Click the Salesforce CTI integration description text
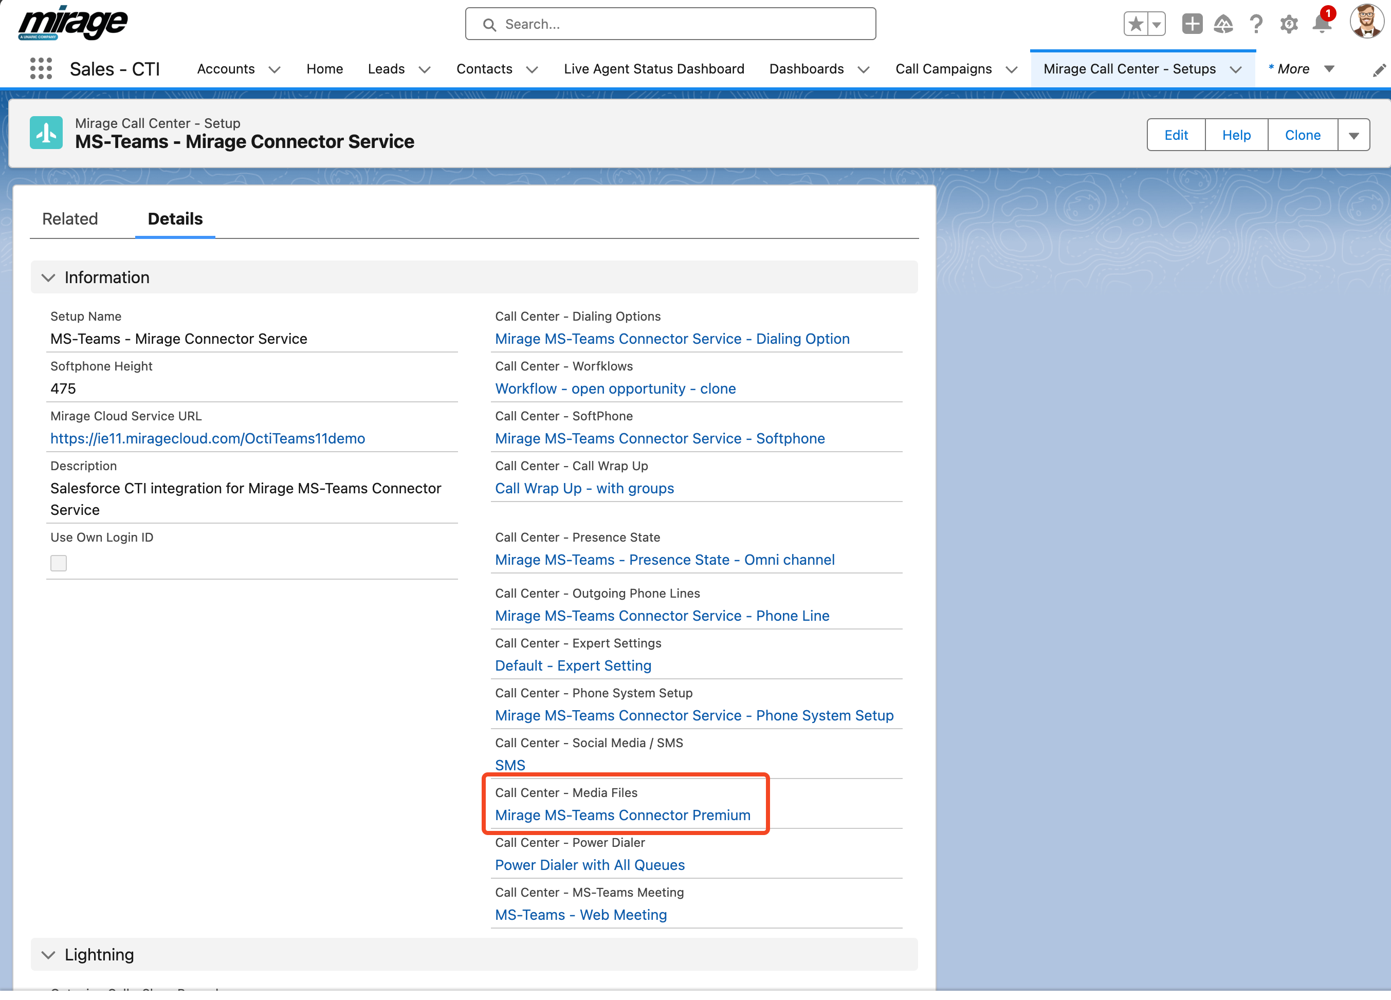 coord(245,498)
